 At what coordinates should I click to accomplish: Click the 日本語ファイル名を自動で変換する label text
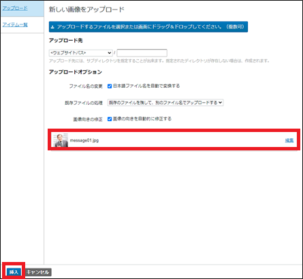click(x=146, y=86)
